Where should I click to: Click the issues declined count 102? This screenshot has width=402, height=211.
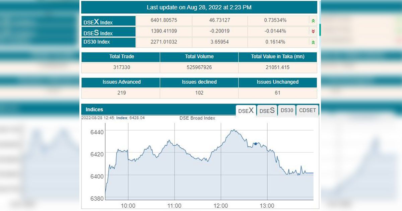point(199,93)
